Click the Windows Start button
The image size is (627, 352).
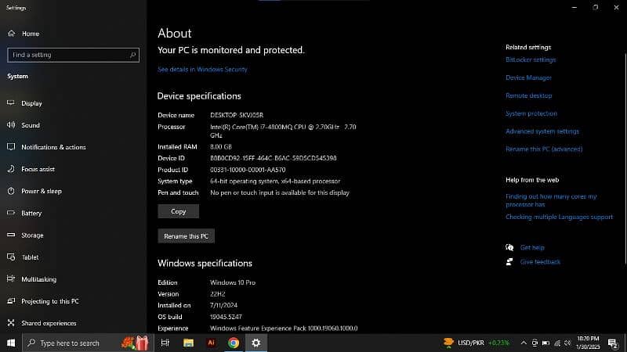click(11, 343)
